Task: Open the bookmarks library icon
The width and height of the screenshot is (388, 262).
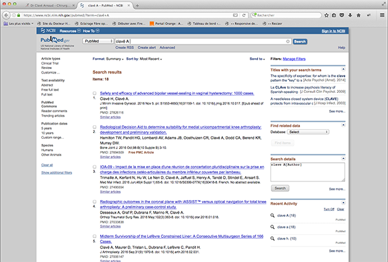Action: click(x=334, y=15)
